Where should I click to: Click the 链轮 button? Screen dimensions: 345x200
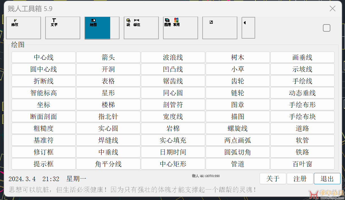click(238, 93)
